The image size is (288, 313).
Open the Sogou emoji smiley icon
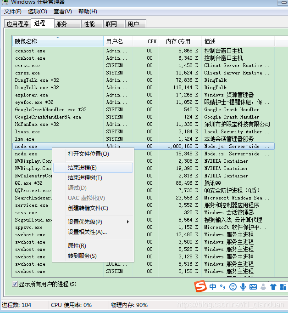(x=233, y=287)
